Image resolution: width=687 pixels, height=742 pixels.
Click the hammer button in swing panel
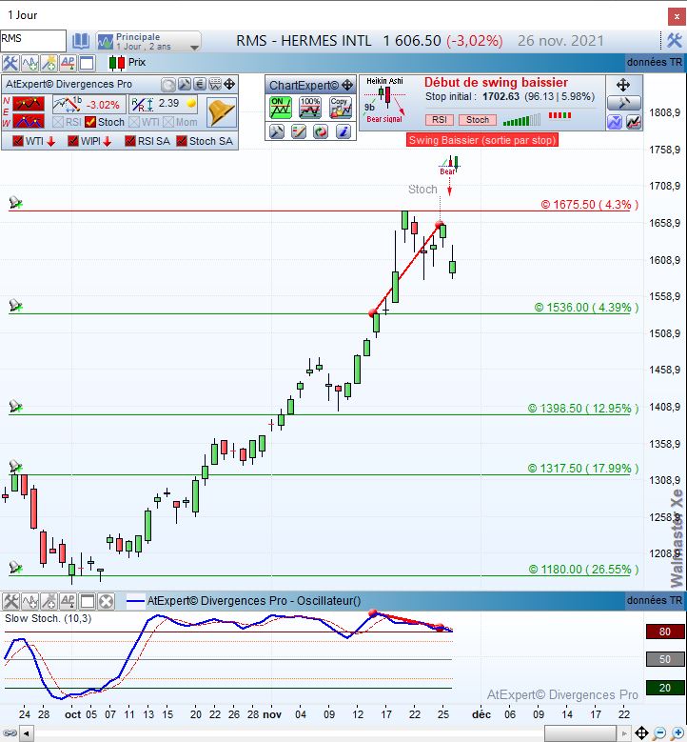[x=623, y=103]
